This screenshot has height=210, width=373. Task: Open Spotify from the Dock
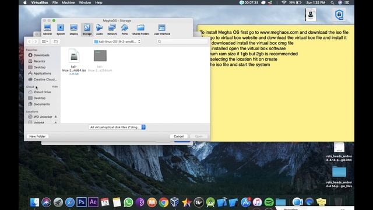269,202
